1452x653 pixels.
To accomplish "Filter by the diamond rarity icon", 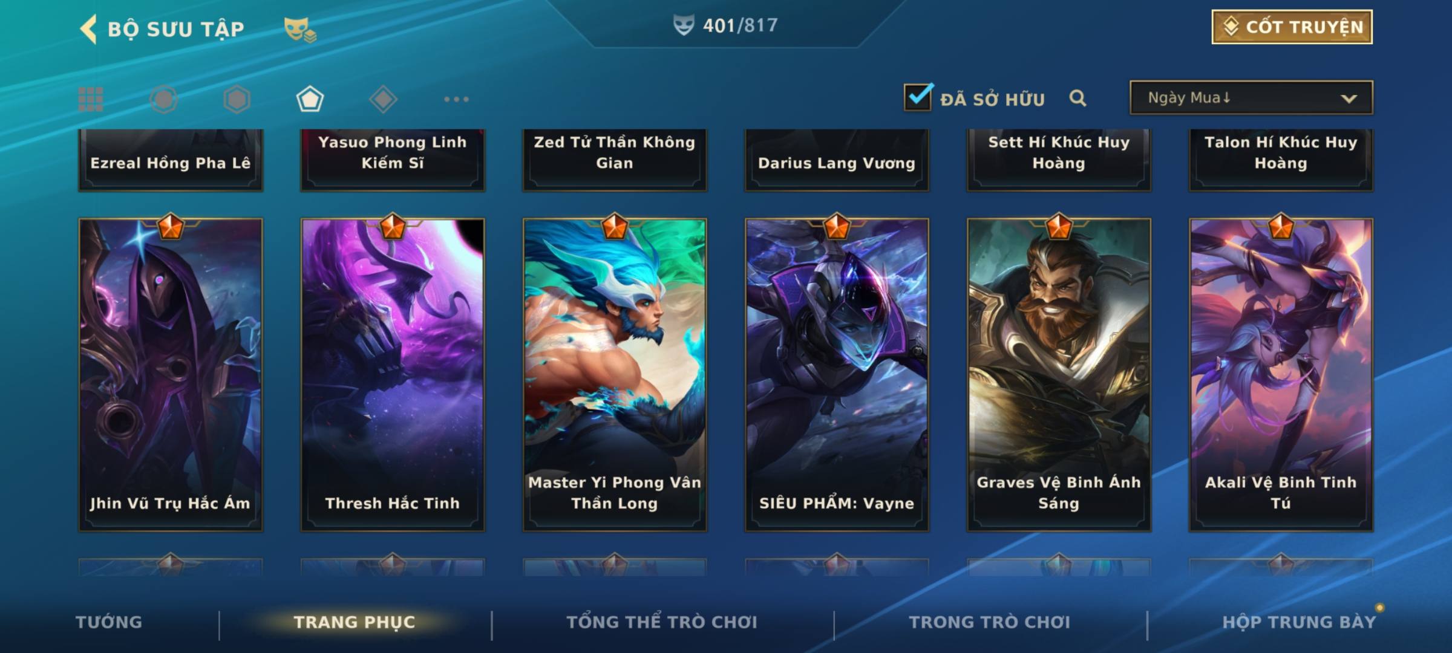I will coord(383,99).
